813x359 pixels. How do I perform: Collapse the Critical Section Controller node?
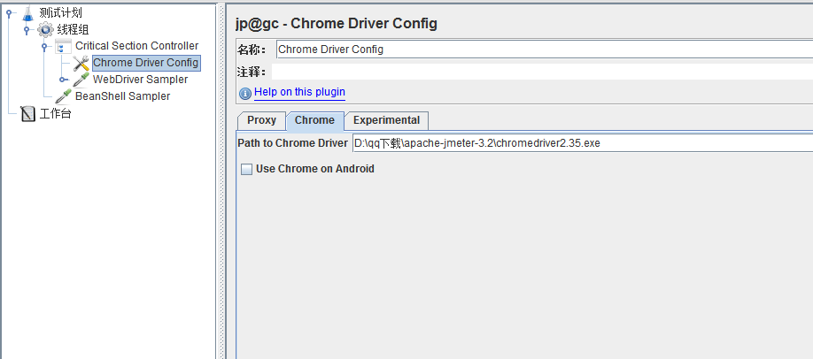44,46
